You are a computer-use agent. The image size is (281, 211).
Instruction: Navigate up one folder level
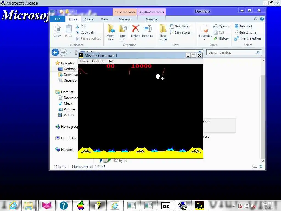pyautogui.click(x=76, y=52)
